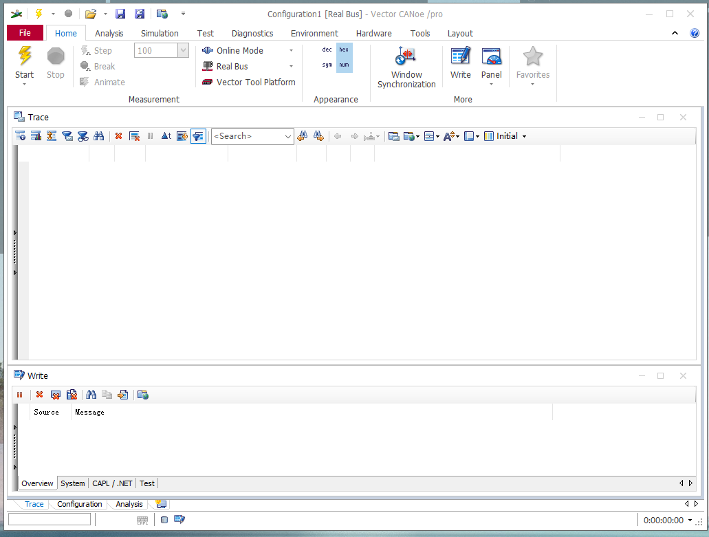
Task: Switch to Configuration desktop tab
Action: coord(80,504)
